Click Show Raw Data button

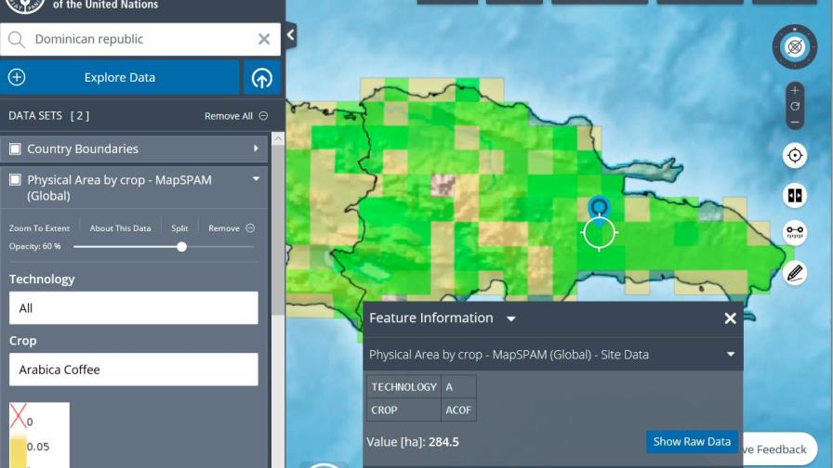point(692,441)
